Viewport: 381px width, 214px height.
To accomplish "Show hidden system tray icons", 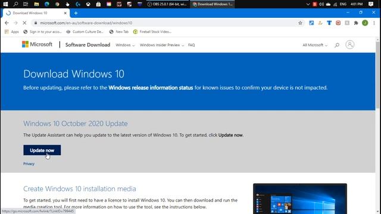I will 308,4.
